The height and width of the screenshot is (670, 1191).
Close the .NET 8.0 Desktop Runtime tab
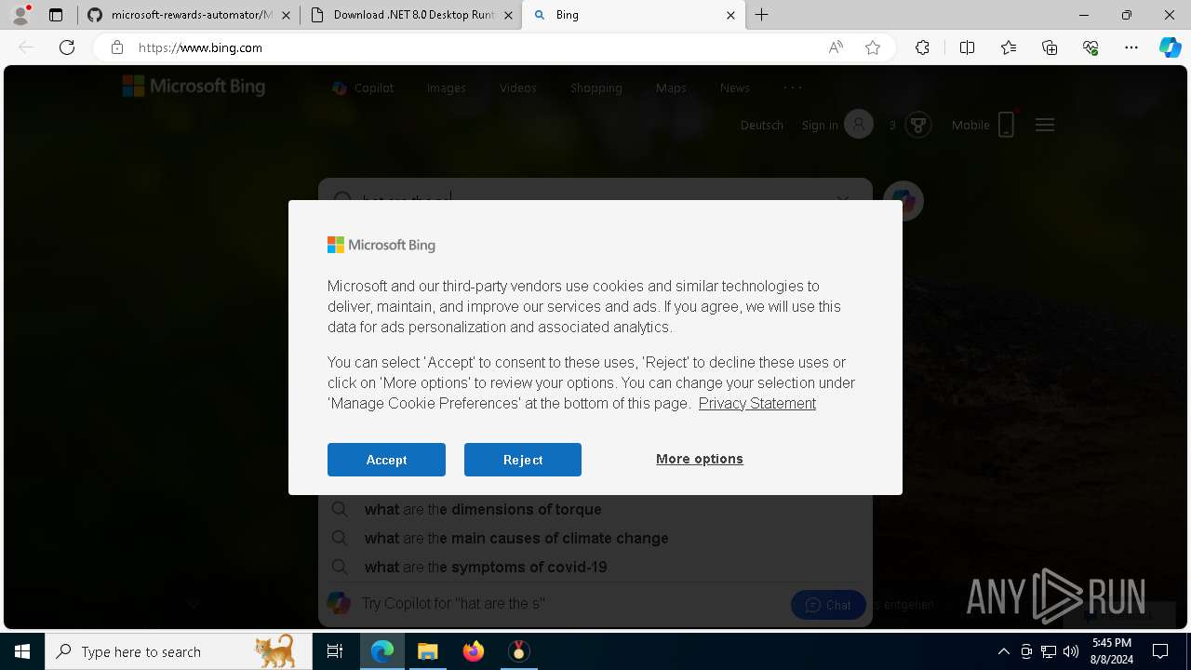click(508, 15)
